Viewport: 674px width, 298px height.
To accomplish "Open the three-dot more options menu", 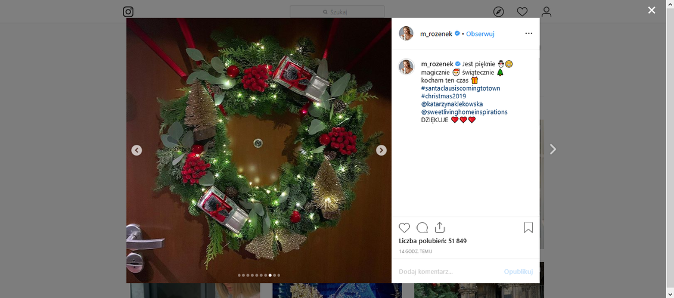I will [529, 33].
